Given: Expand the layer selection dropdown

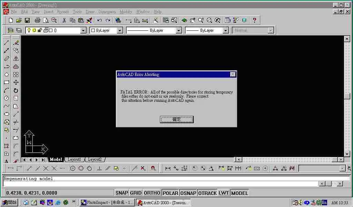Looking at the screenshot, I should tap(83, 30).
